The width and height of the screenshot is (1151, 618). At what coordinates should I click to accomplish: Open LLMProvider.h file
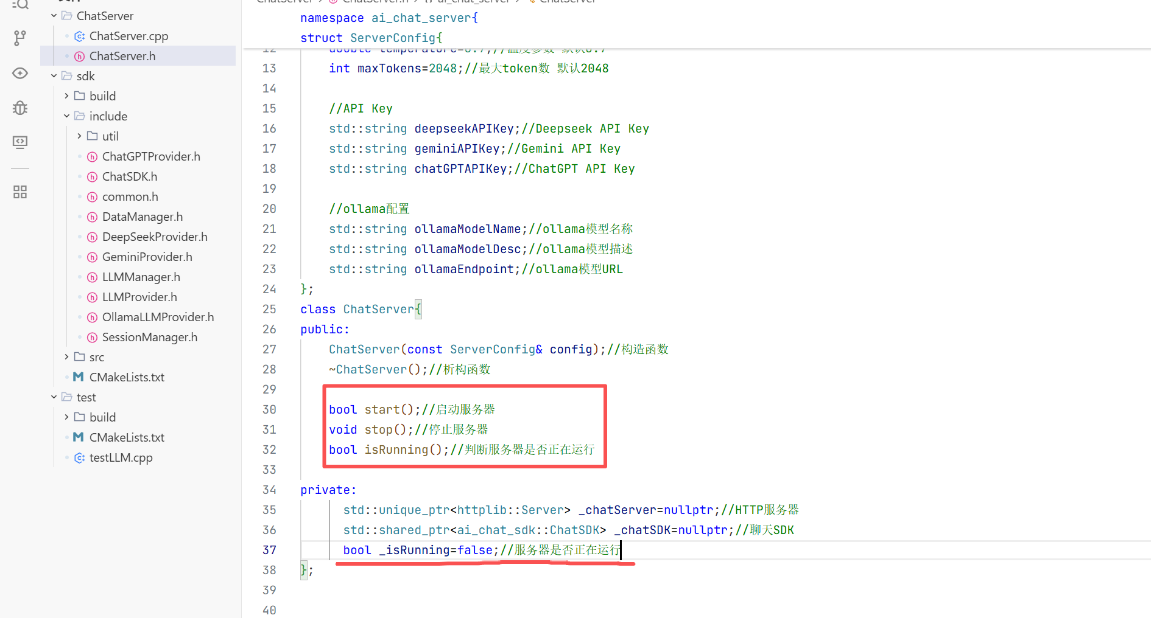139,297
